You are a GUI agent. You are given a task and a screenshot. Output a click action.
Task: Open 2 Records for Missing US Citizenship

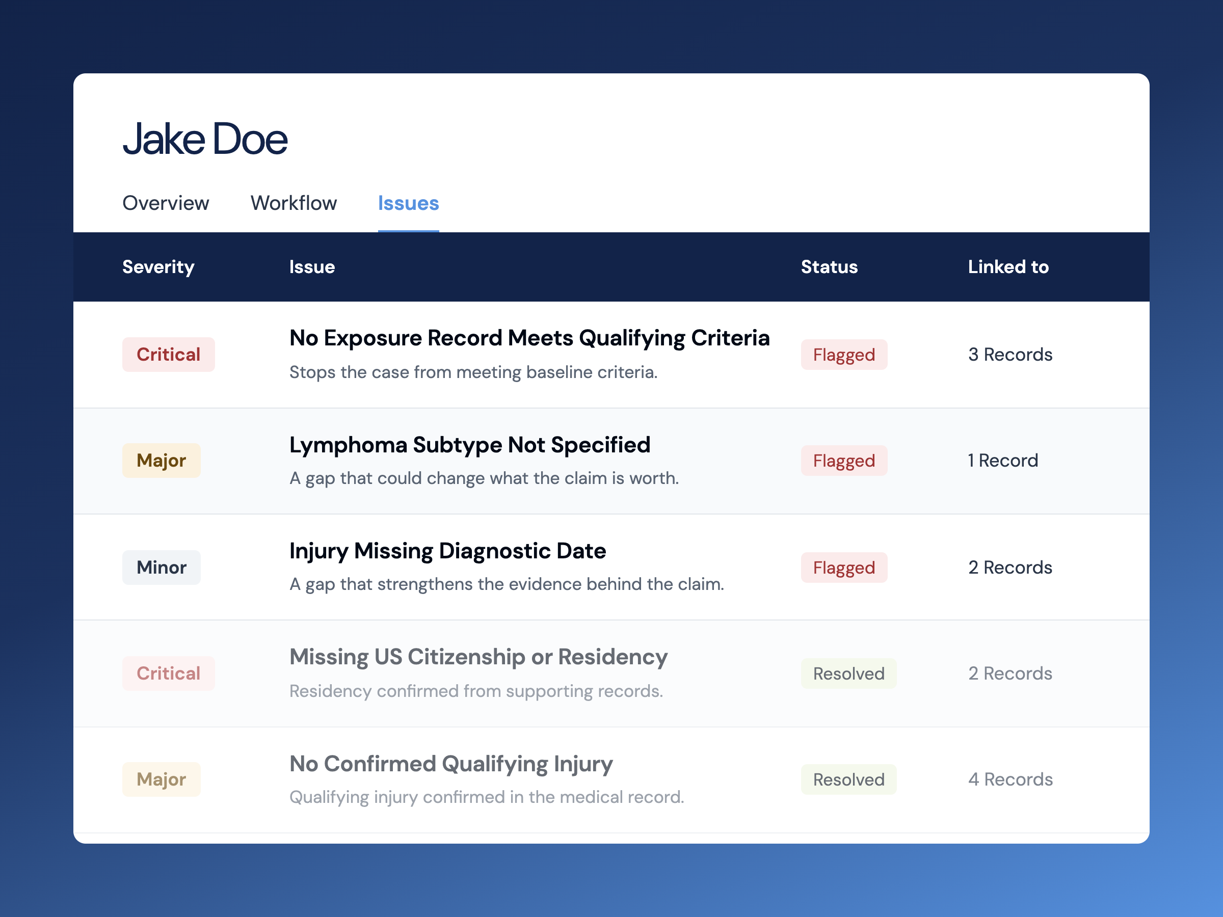[x=1009, y=673]
